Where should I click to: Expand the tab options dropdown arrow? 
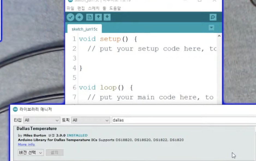pos(212,28)
